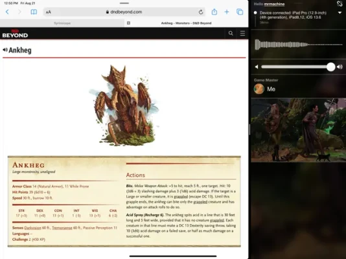The image size is (346, 259).
Task: Select the CHA 6 (-2) ability score
Action: [113, 213]
